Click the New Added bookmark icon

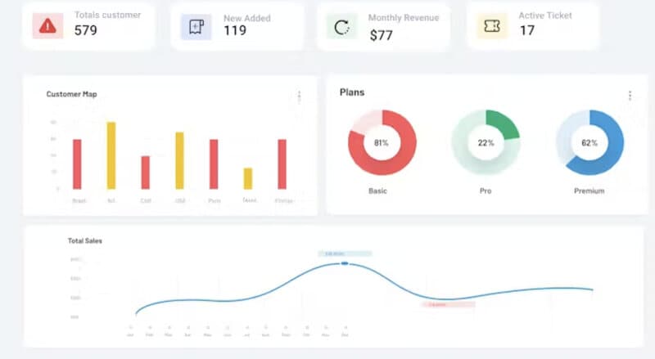pyautogui.click(x=196, y=27)
